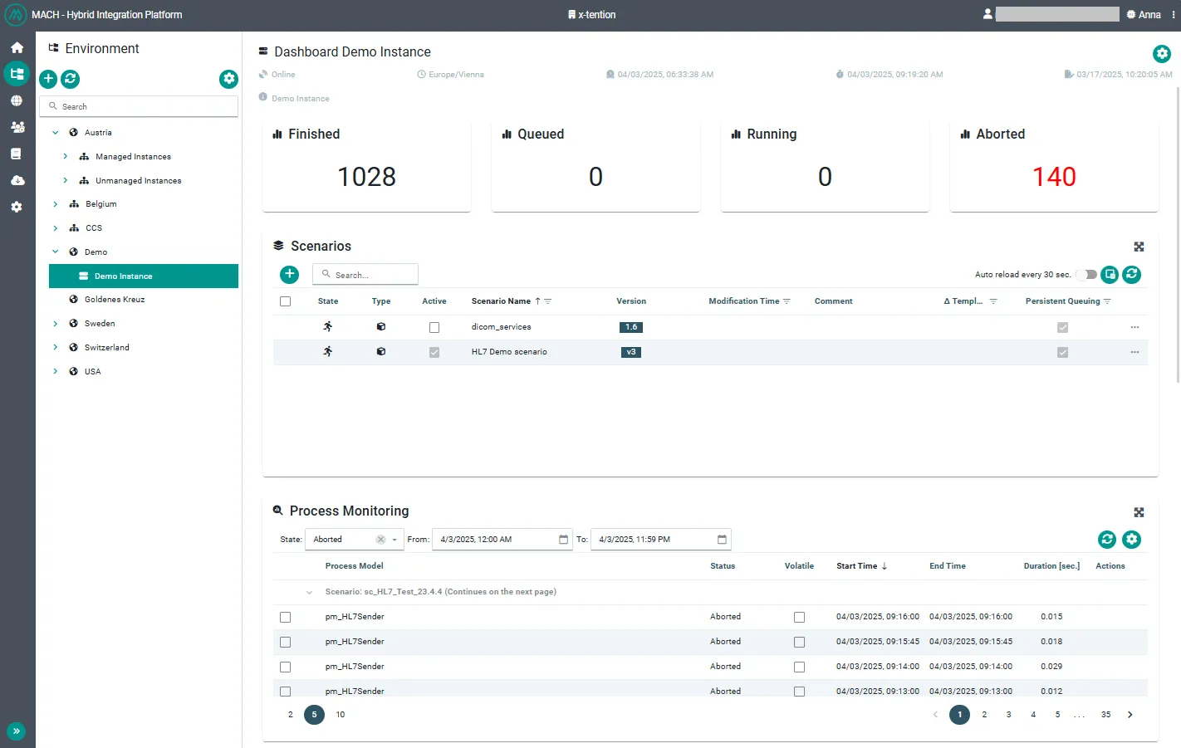
Task: Refresh Process Monitoring list
Action: click(1107, 540)
